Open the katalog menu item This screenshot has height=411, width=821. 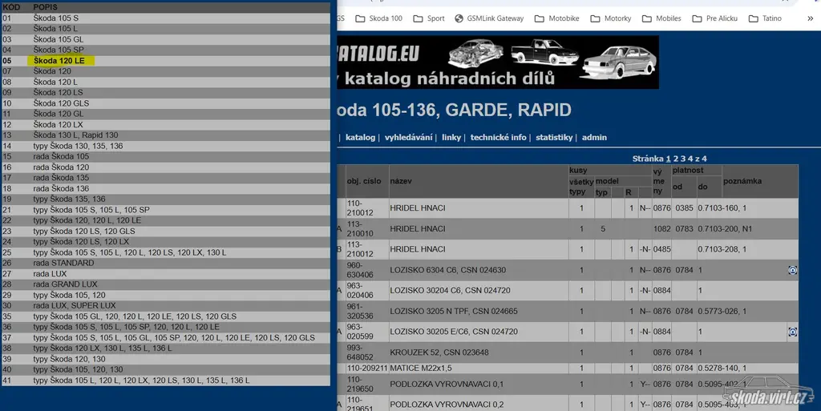click(360, 138)
